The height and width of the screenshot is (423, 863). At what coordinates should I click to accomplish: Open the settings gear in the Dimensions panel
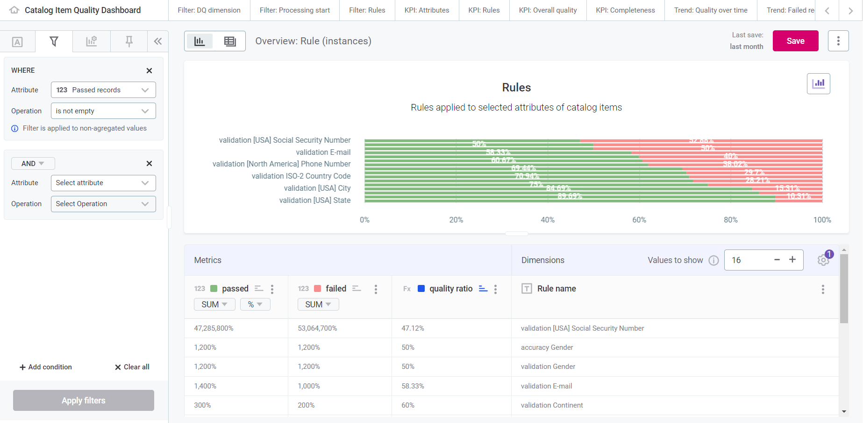pyautogui.click(x=823, y=260)
